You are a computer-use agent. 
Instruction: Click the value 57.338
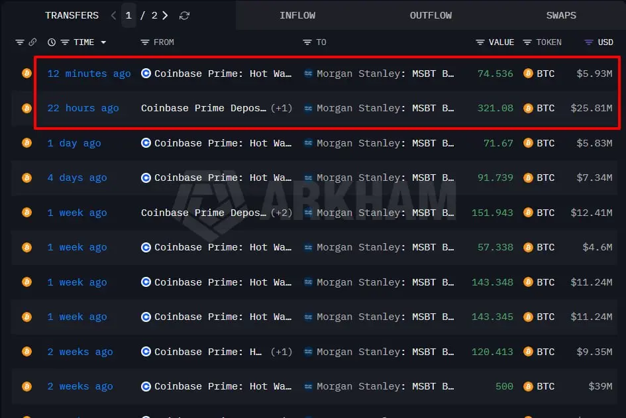click(496, 248)
